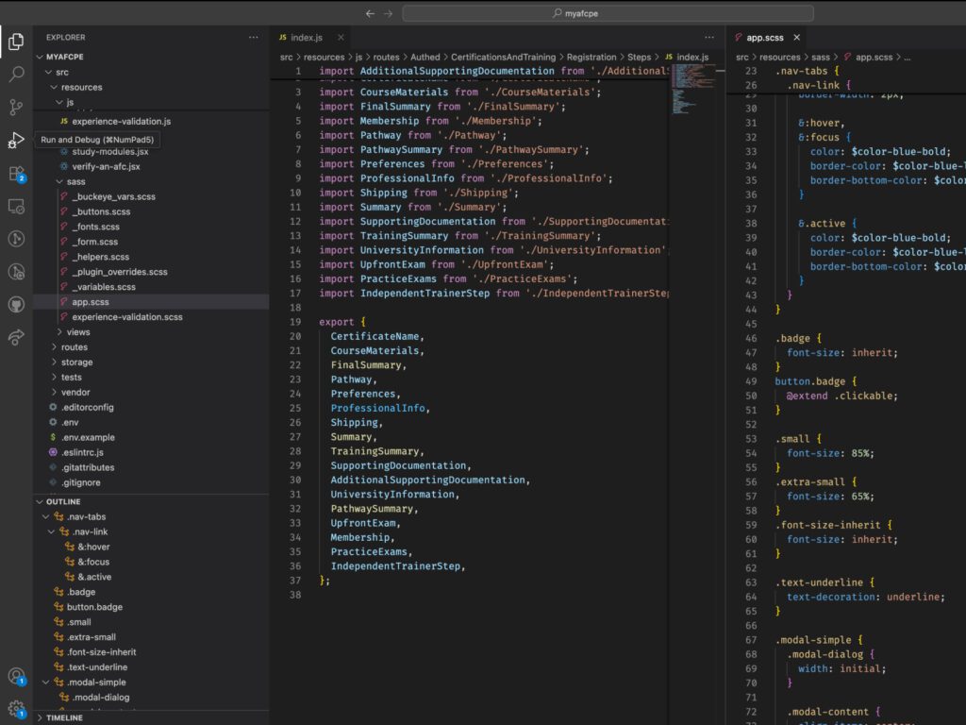Expand the TIMELINE section

[64, 717]
